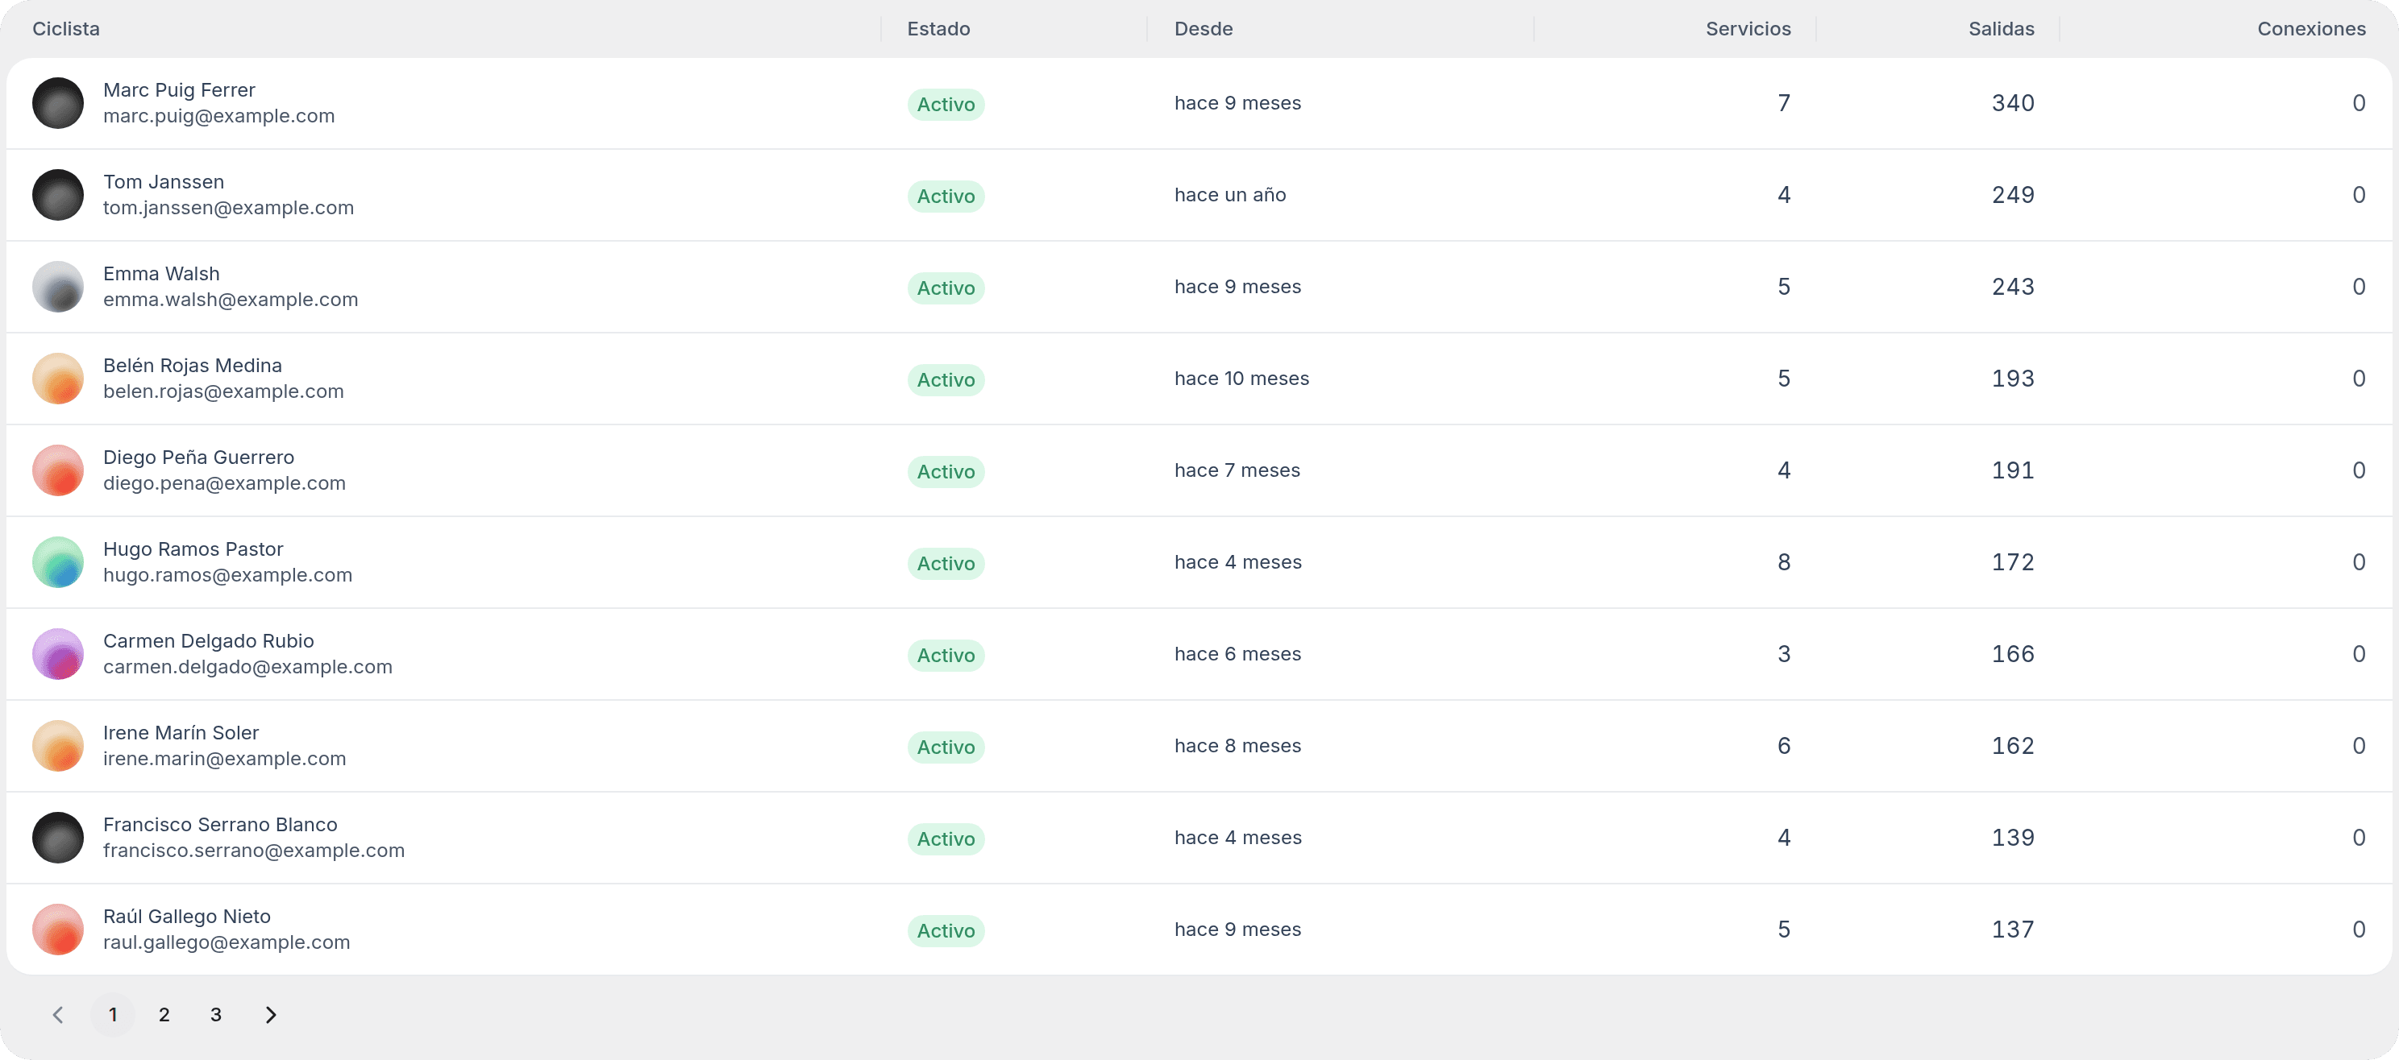Jump to page 3
This screenshot has width=2399, height=1060.
(x=216, y=1016)
